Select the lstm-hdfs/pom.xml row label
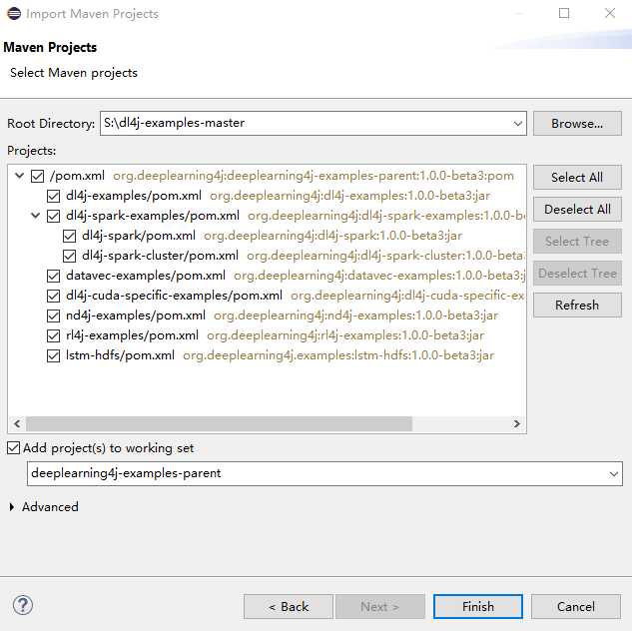Screen dimensions: 632x631 120,355
